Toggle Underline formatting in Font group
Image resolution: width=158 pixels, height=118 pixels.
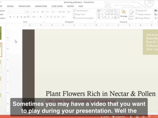click(17, 17)
